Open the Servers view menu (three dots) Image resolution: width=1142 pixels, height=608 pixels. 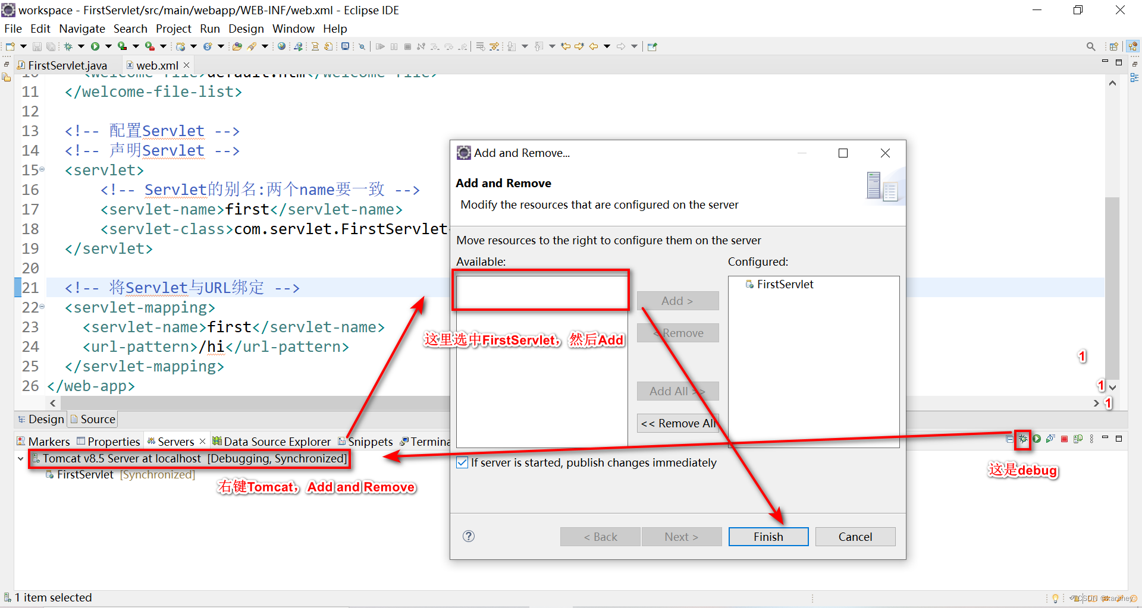(x=1091, y=439)
